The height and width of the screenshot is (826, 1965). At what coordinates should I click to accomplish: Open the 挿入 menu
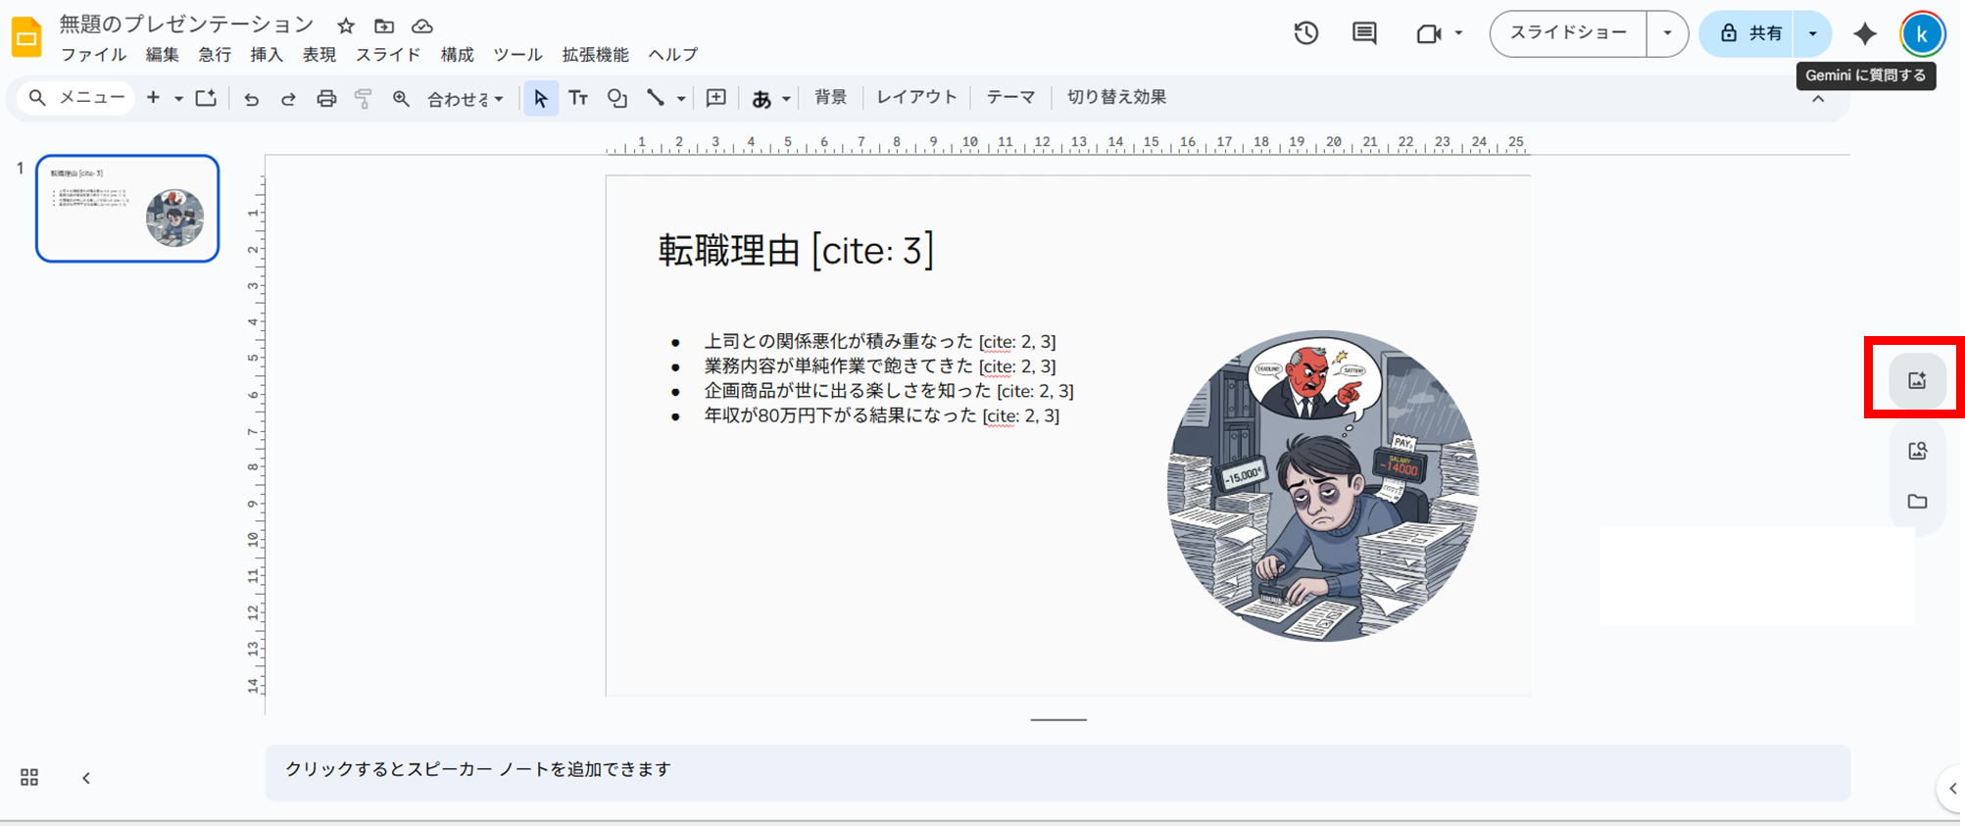pyautogui.click(x=267, y=55)
